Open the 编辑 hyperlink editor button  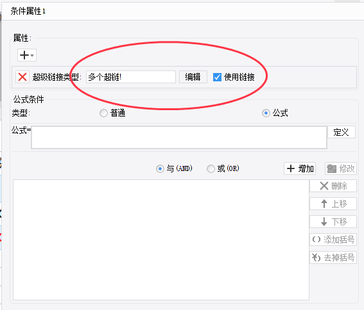[193, 77]
